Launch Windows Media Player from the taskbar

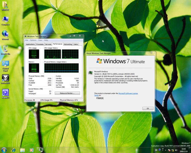tap(31, 150)
